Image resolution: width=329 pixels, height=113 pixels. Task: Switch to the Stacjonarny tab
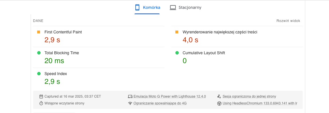[185, 8]
